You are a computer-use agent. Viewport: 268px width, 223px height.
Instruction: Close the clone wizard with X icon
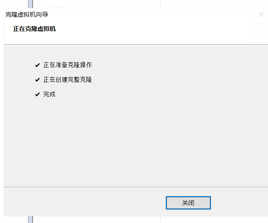pos(261,14)
